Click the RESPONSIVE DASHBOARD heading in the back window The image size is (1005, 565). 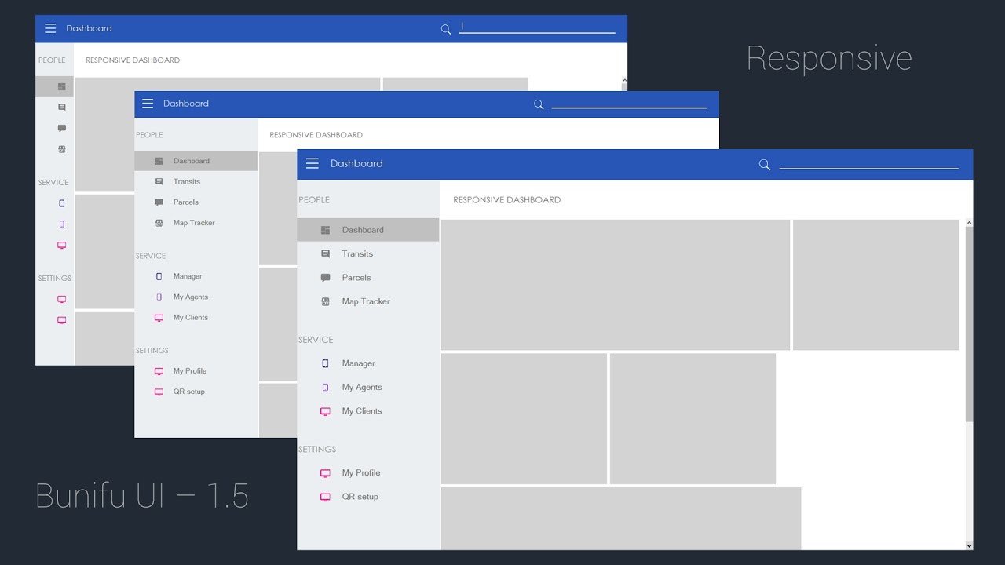point(133,60)
